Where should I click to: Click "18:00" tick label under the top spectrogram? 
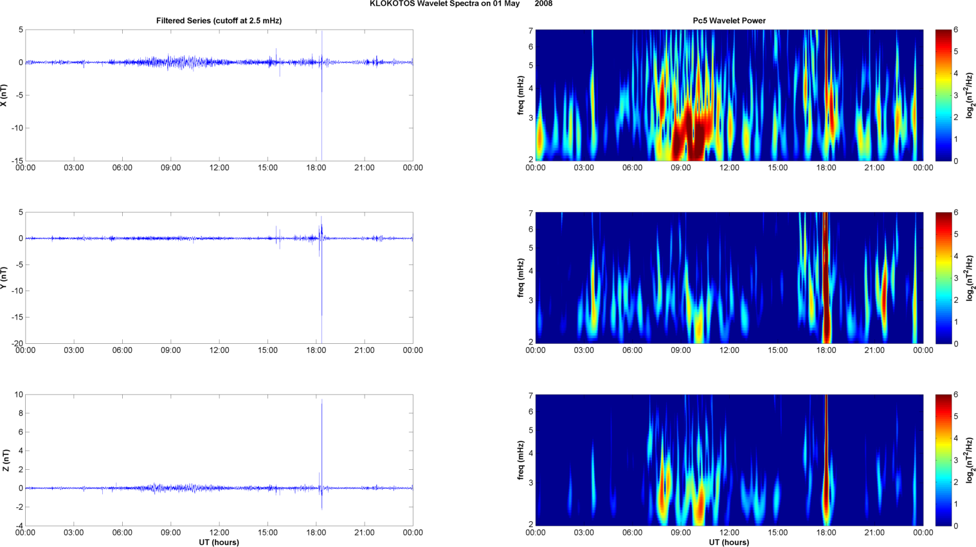pos(826,168)
